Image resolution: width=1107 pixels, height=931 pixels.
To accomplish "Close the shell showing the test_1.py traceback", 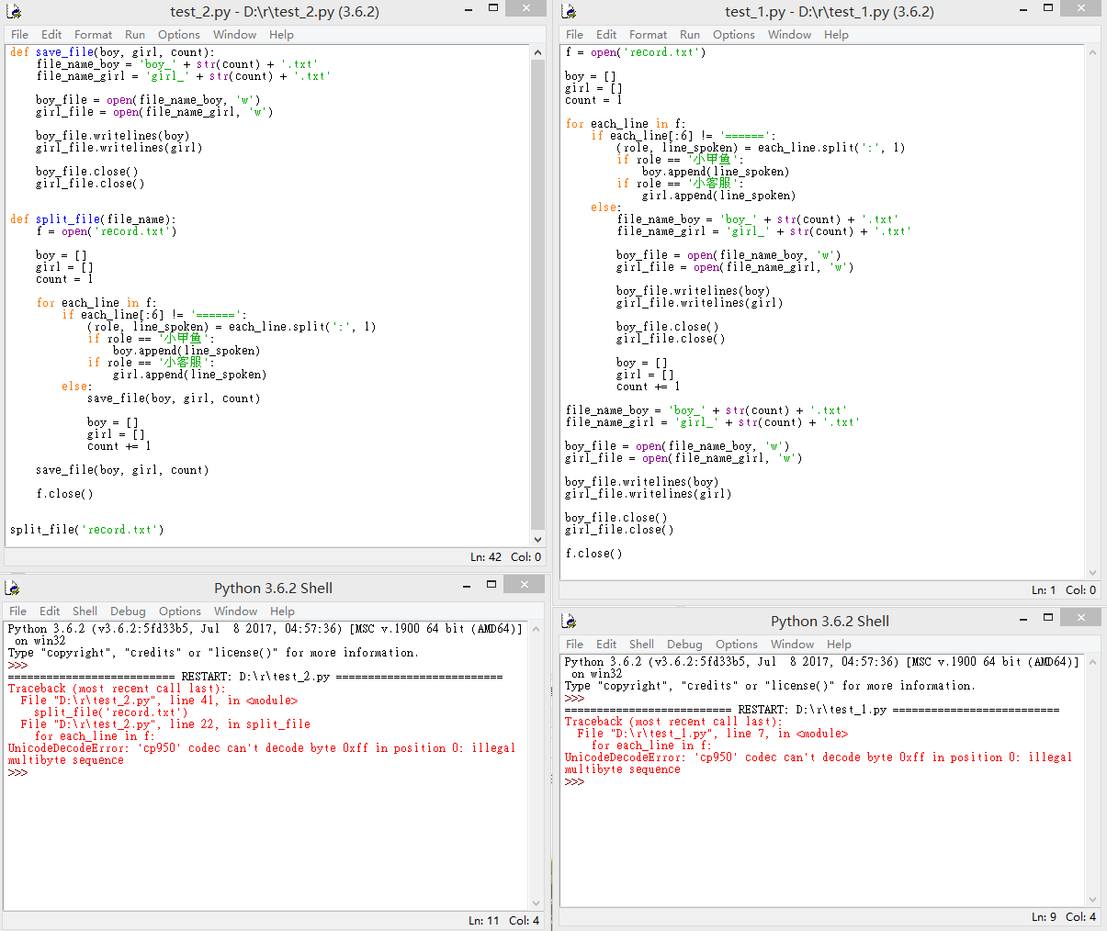I will pyautogui.click(x=1080, y=619).
